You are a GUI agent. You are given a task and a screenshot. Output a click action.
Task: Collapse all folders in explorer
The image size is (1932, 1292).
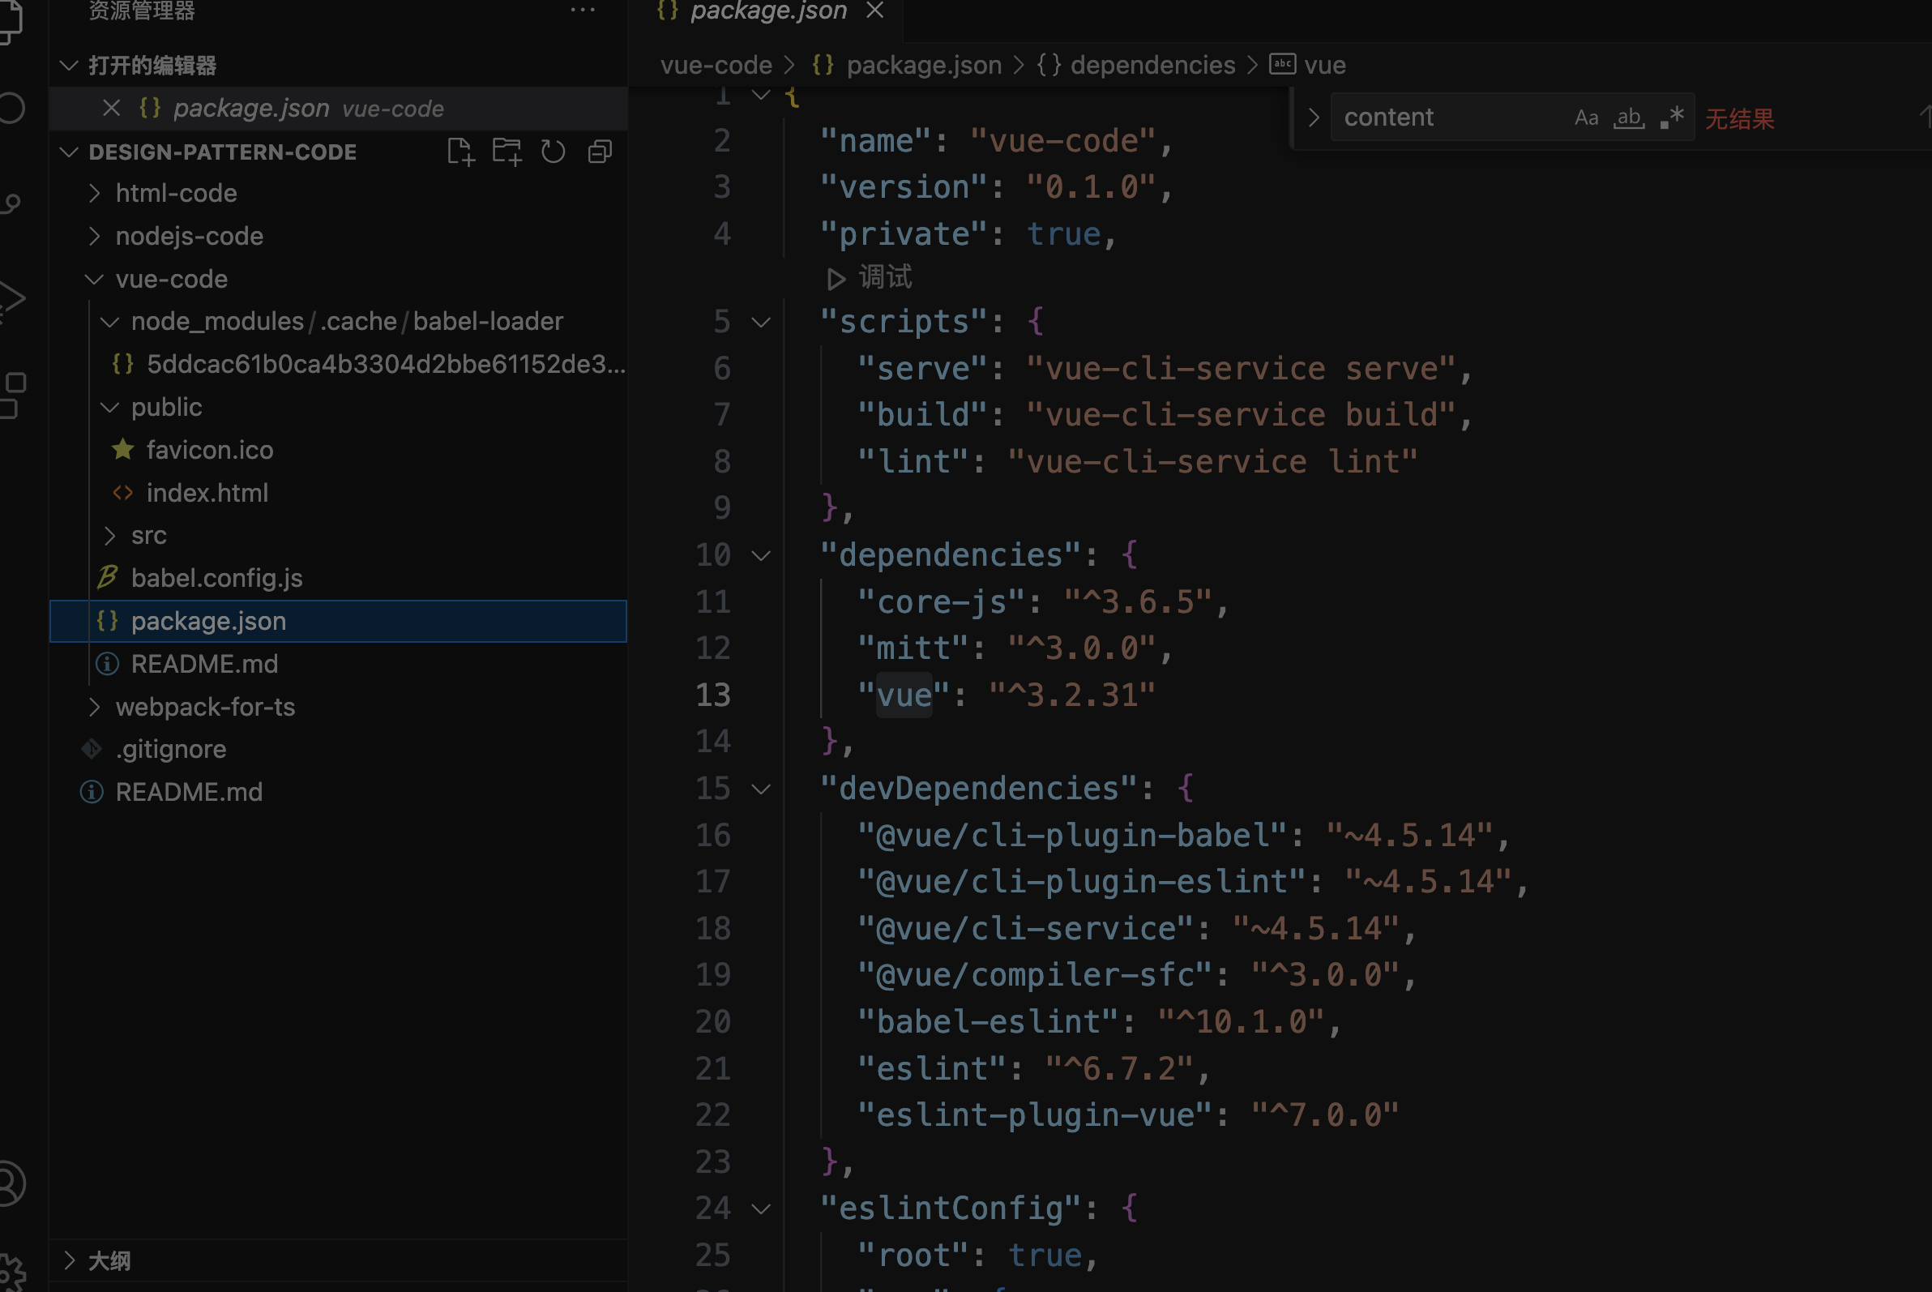click(600, 152)
